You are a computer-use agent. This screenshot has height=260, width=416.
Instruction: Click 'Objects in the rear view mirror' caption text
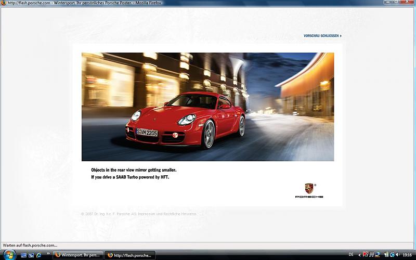click(134, 170)
